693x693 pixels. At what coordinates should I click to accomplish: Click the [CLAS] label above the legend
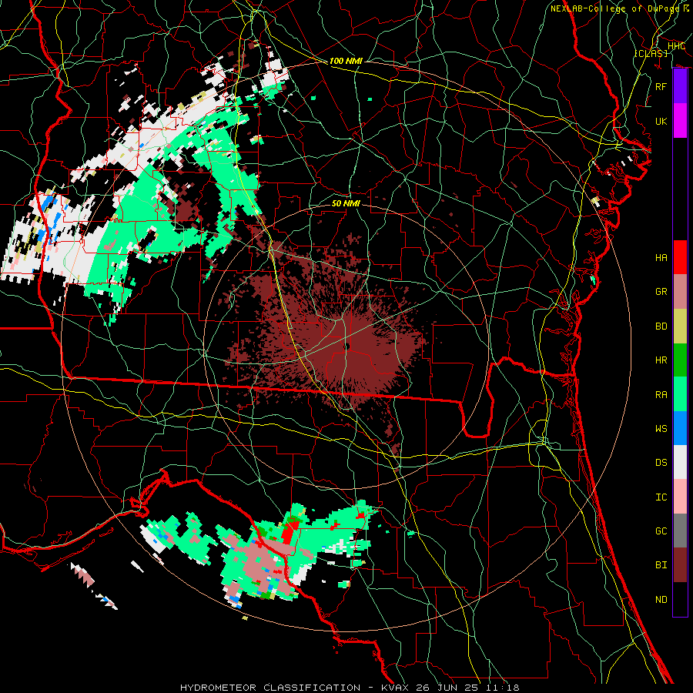coord(651,53)
